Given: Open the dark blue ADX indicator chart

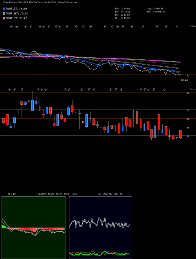Looking at the screenshot, I should pos(100,228).
